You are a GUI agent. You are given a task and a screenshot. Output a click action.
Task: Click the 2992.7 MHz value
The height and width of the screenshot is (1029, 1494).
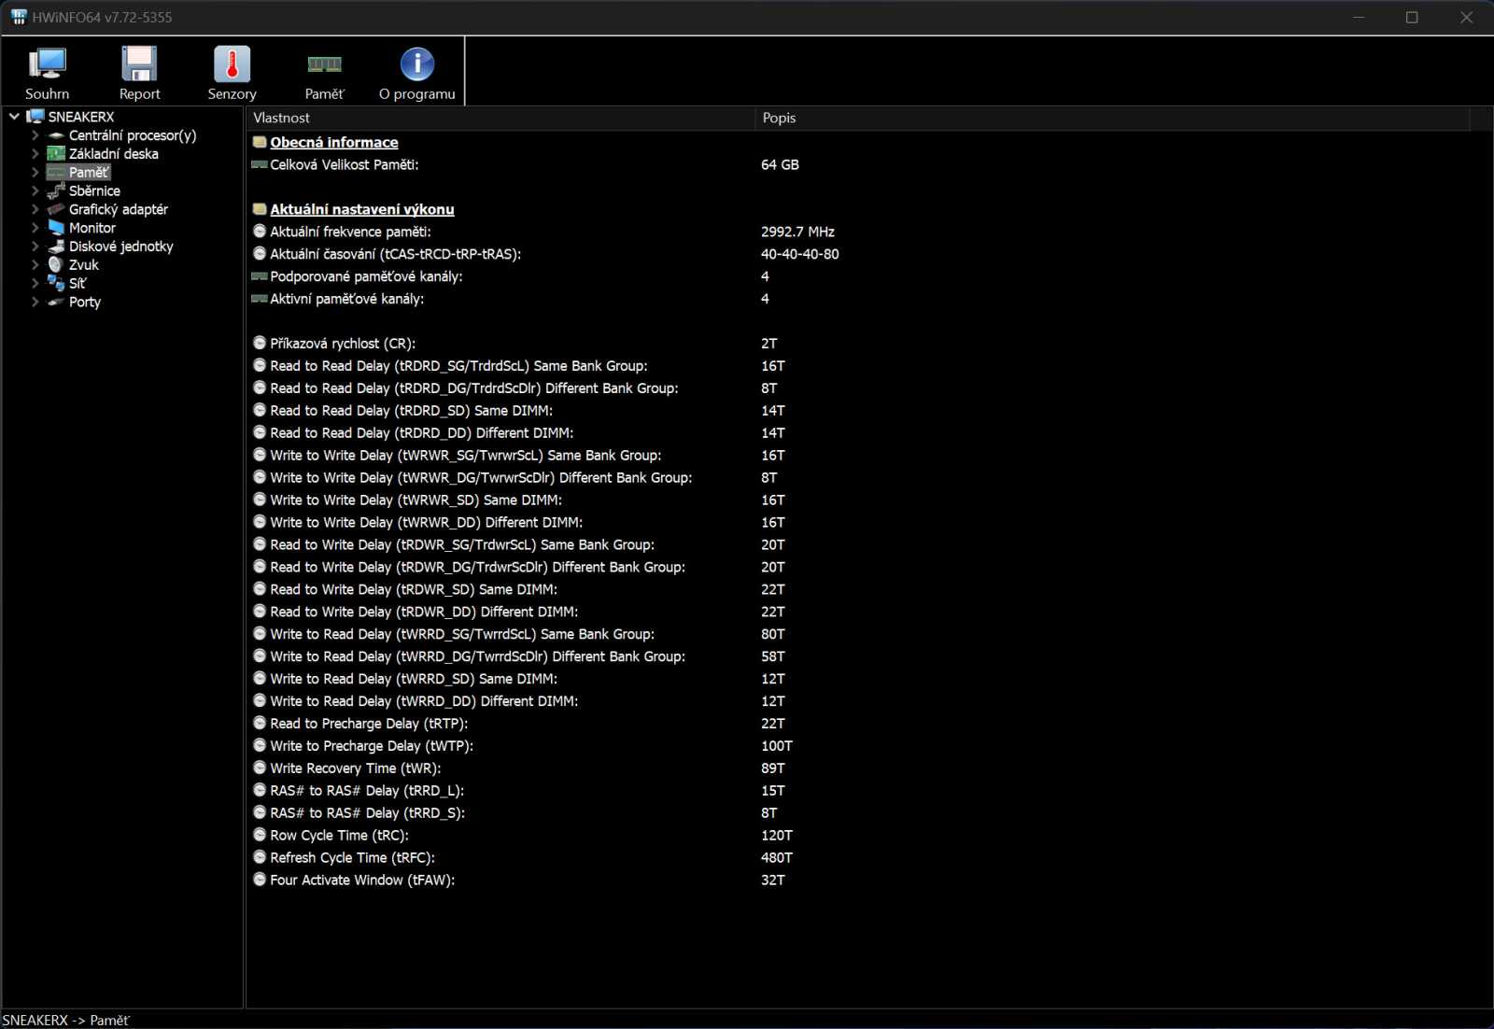coord(797,232)
